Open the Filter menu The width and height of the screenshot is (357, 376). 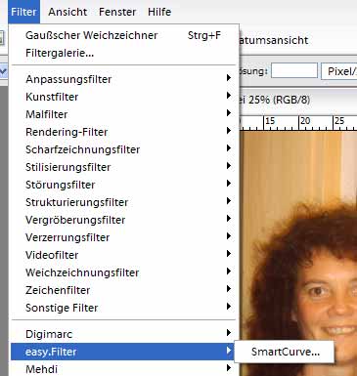[23, 12]
